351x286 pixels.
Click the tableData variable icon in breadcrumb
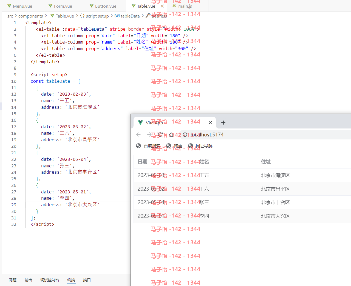(117, 16)
